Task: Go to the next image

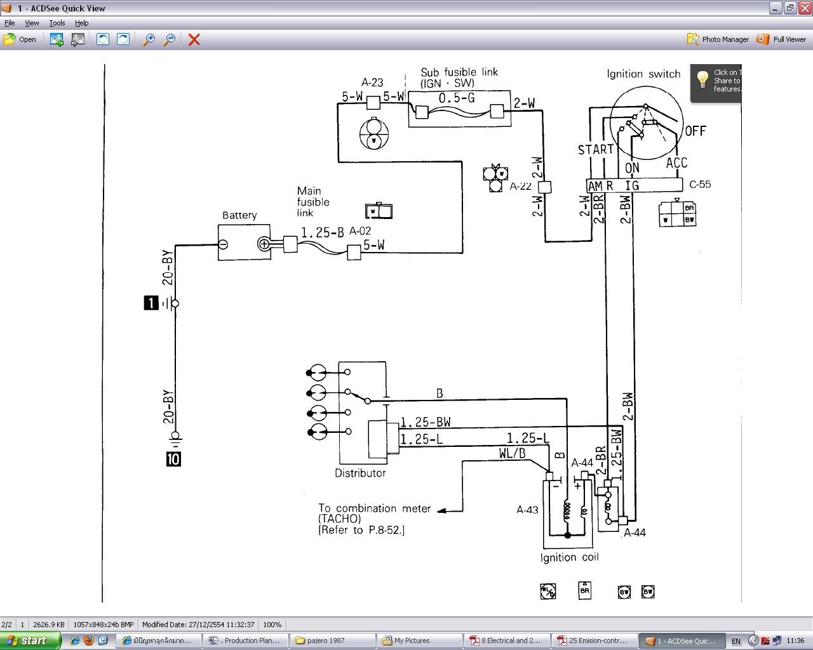Action: tap(77, 39)
